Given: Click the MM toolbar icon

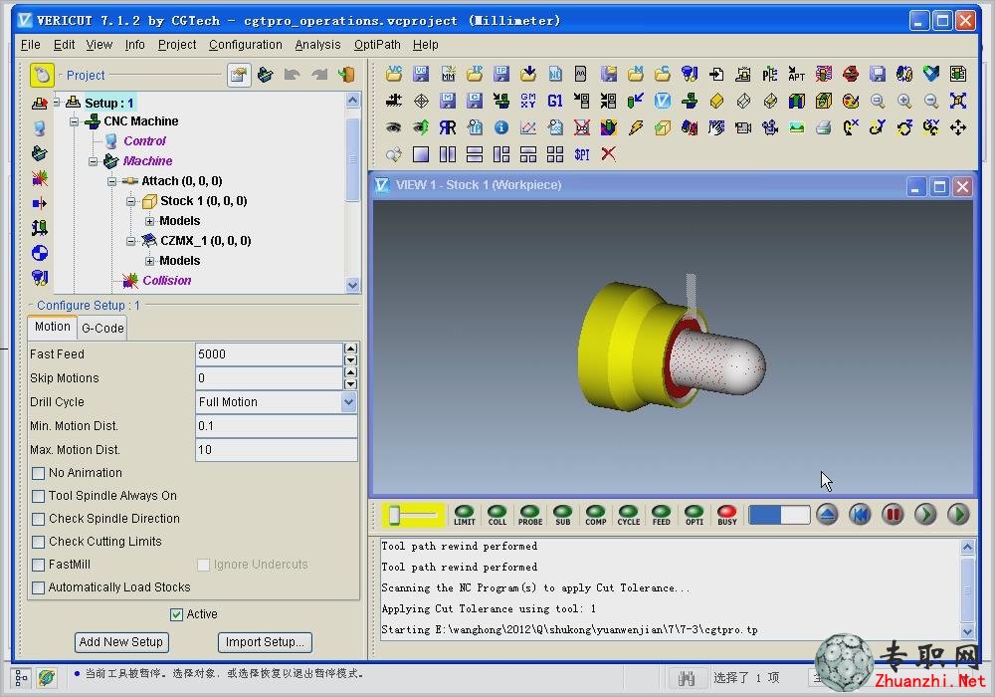Looking at the screenshot, I should click(448, 75).
